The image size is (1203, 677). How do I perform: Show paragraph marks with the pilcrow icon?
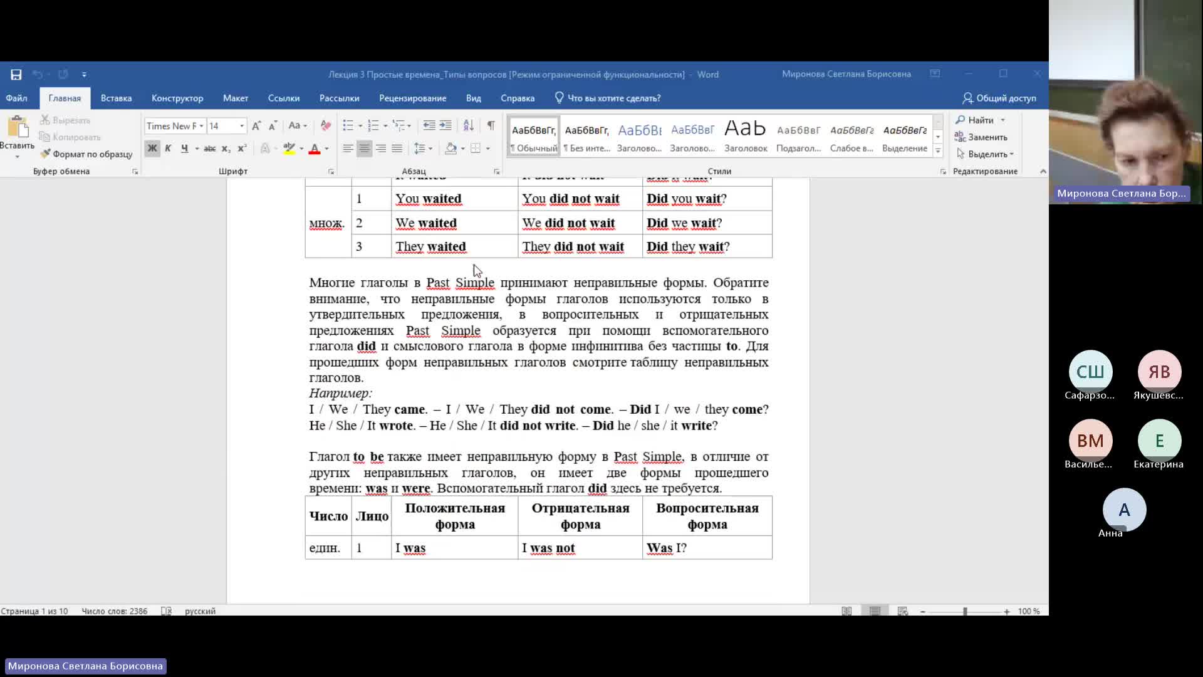click(491, 126)
